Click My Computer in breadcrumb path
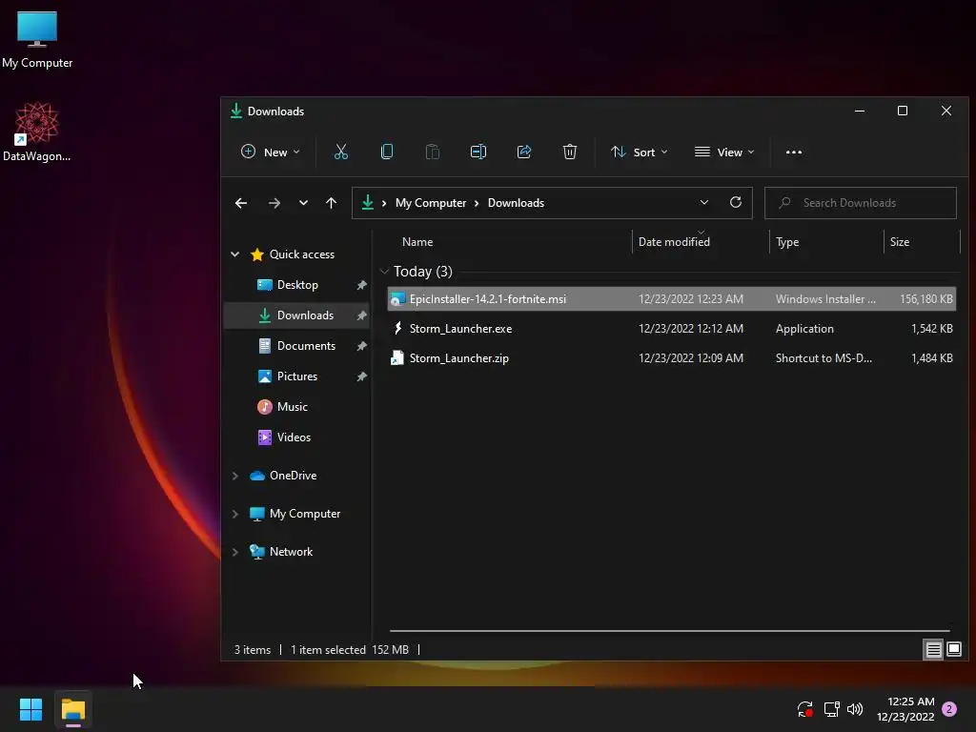 (431, 203)
